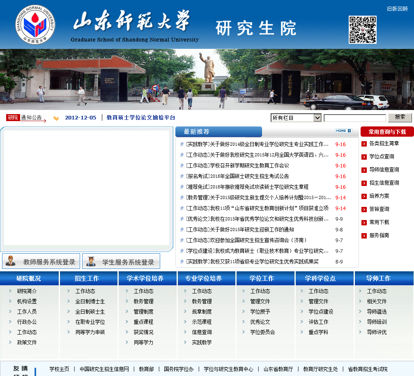The width and height of the screenshot is (414, 376).
Task: Click the 常用查询与下载 red header
Action: (x=387, y=132)
